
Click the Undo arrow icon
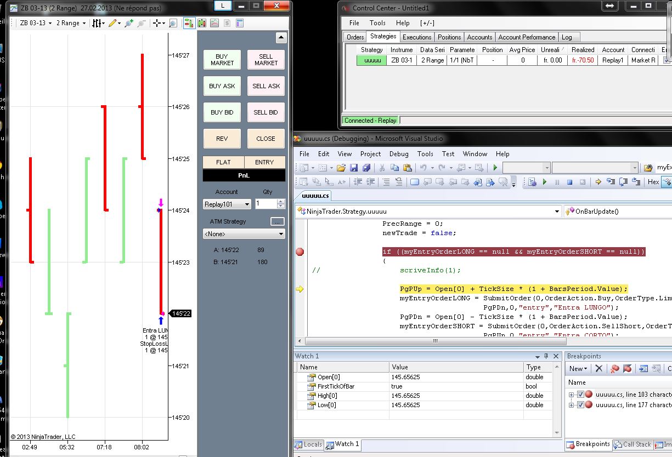tap(423, 168)
